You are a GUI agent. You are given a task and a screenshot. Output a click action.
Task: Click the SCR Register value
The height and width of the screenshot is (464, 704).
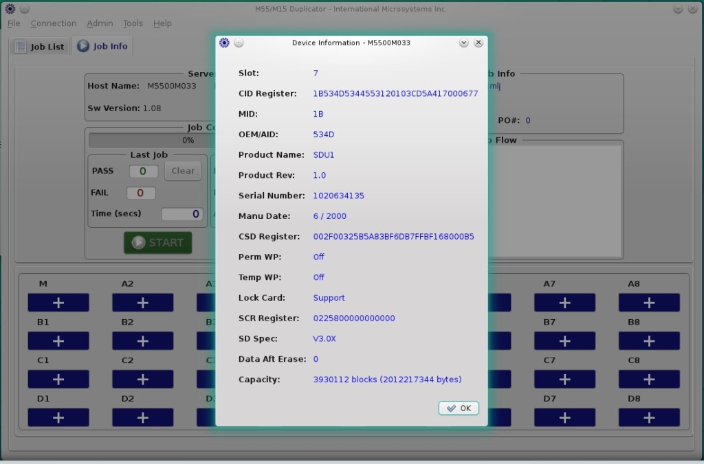pyautogui.click(x=354, y=318)
